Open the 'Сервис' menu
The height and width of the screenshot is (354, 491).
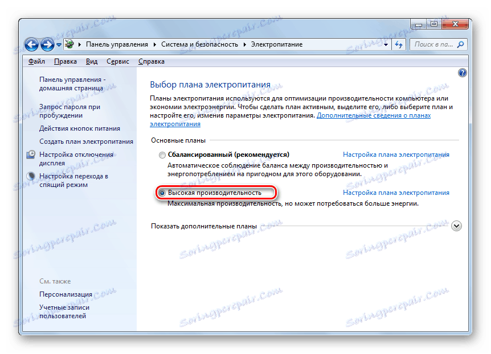click(118, 61)
